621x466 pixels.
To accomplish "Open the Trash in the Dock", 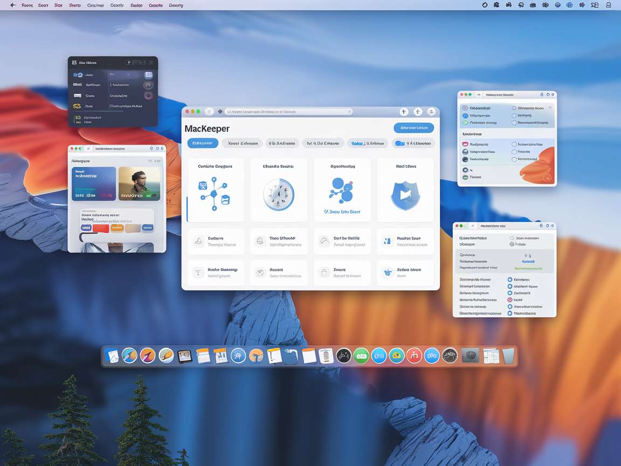I will click(508, 356).
